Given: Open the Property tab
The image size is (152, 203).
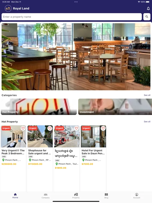Looking at the screenshot, I should click(x=76, y=196).
